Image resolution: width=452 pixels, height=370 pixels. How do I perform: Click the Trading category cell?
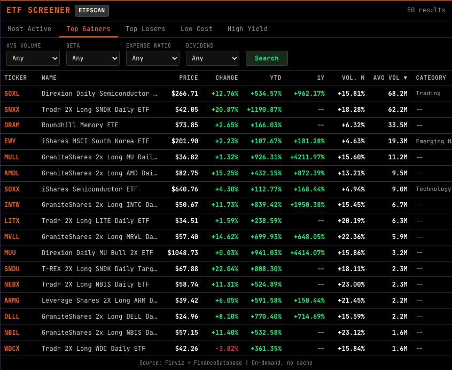pyautogui.click(x=428, y=93)
